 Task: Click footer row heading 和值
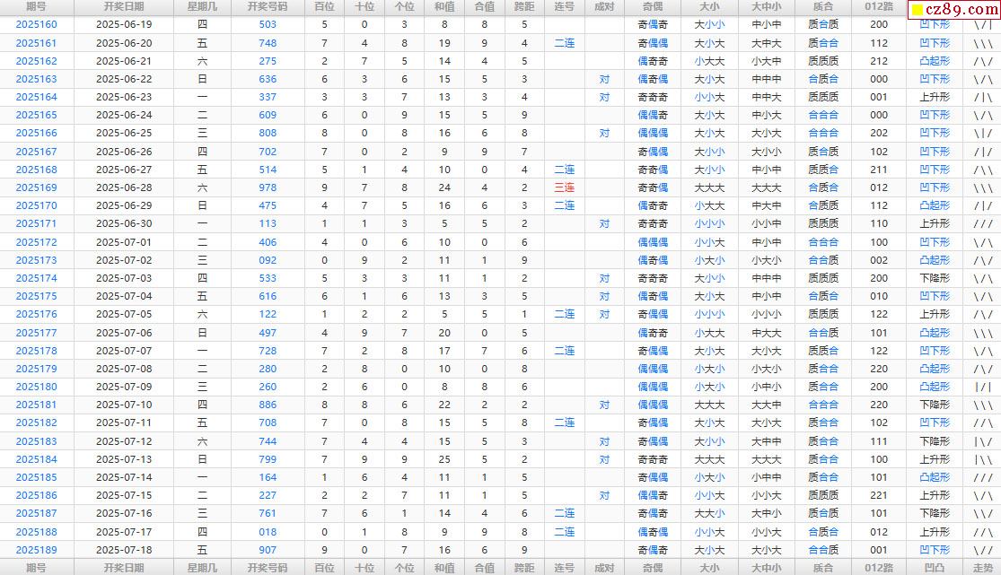pos(444,567)
